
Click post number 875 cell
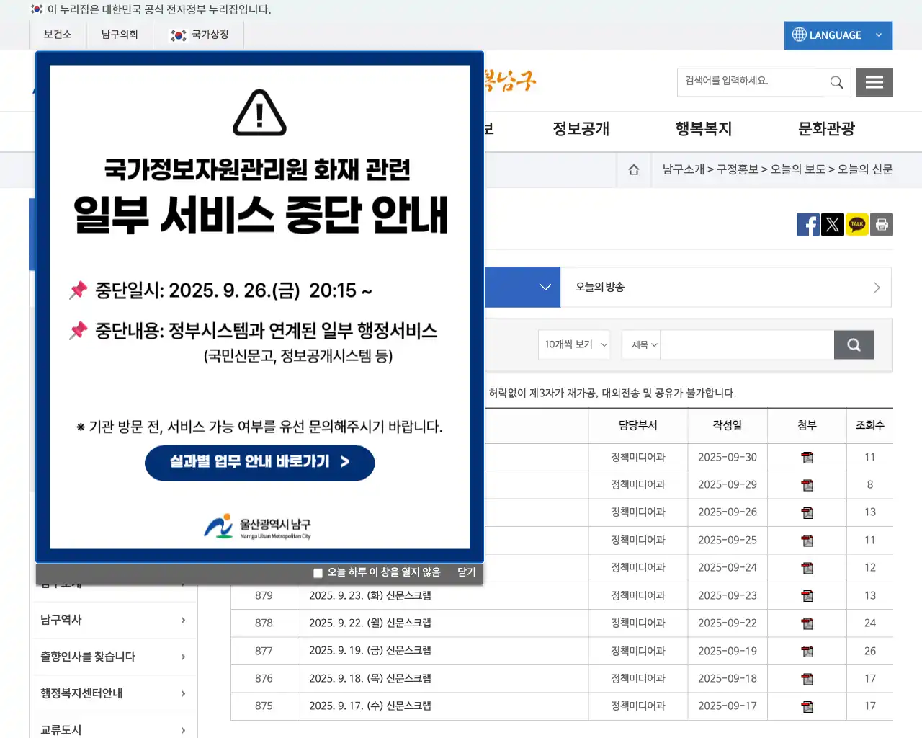(264, 706)
